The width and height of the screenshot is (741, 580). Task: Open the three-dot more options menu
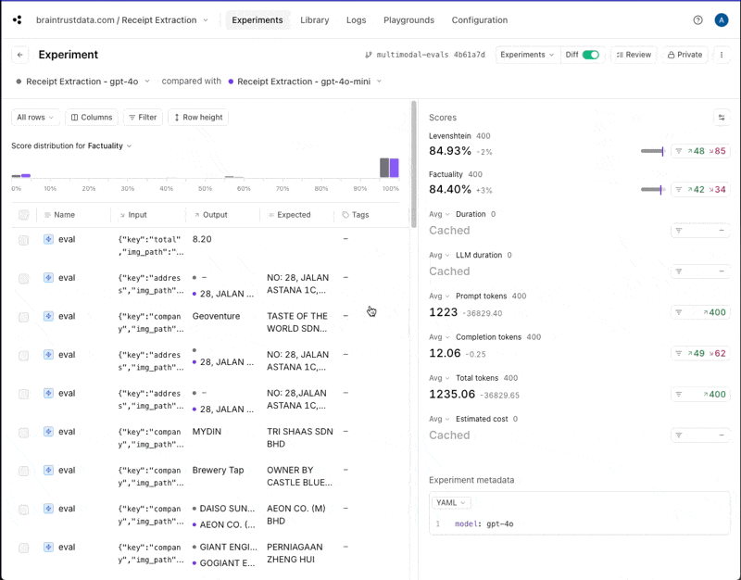722,55
